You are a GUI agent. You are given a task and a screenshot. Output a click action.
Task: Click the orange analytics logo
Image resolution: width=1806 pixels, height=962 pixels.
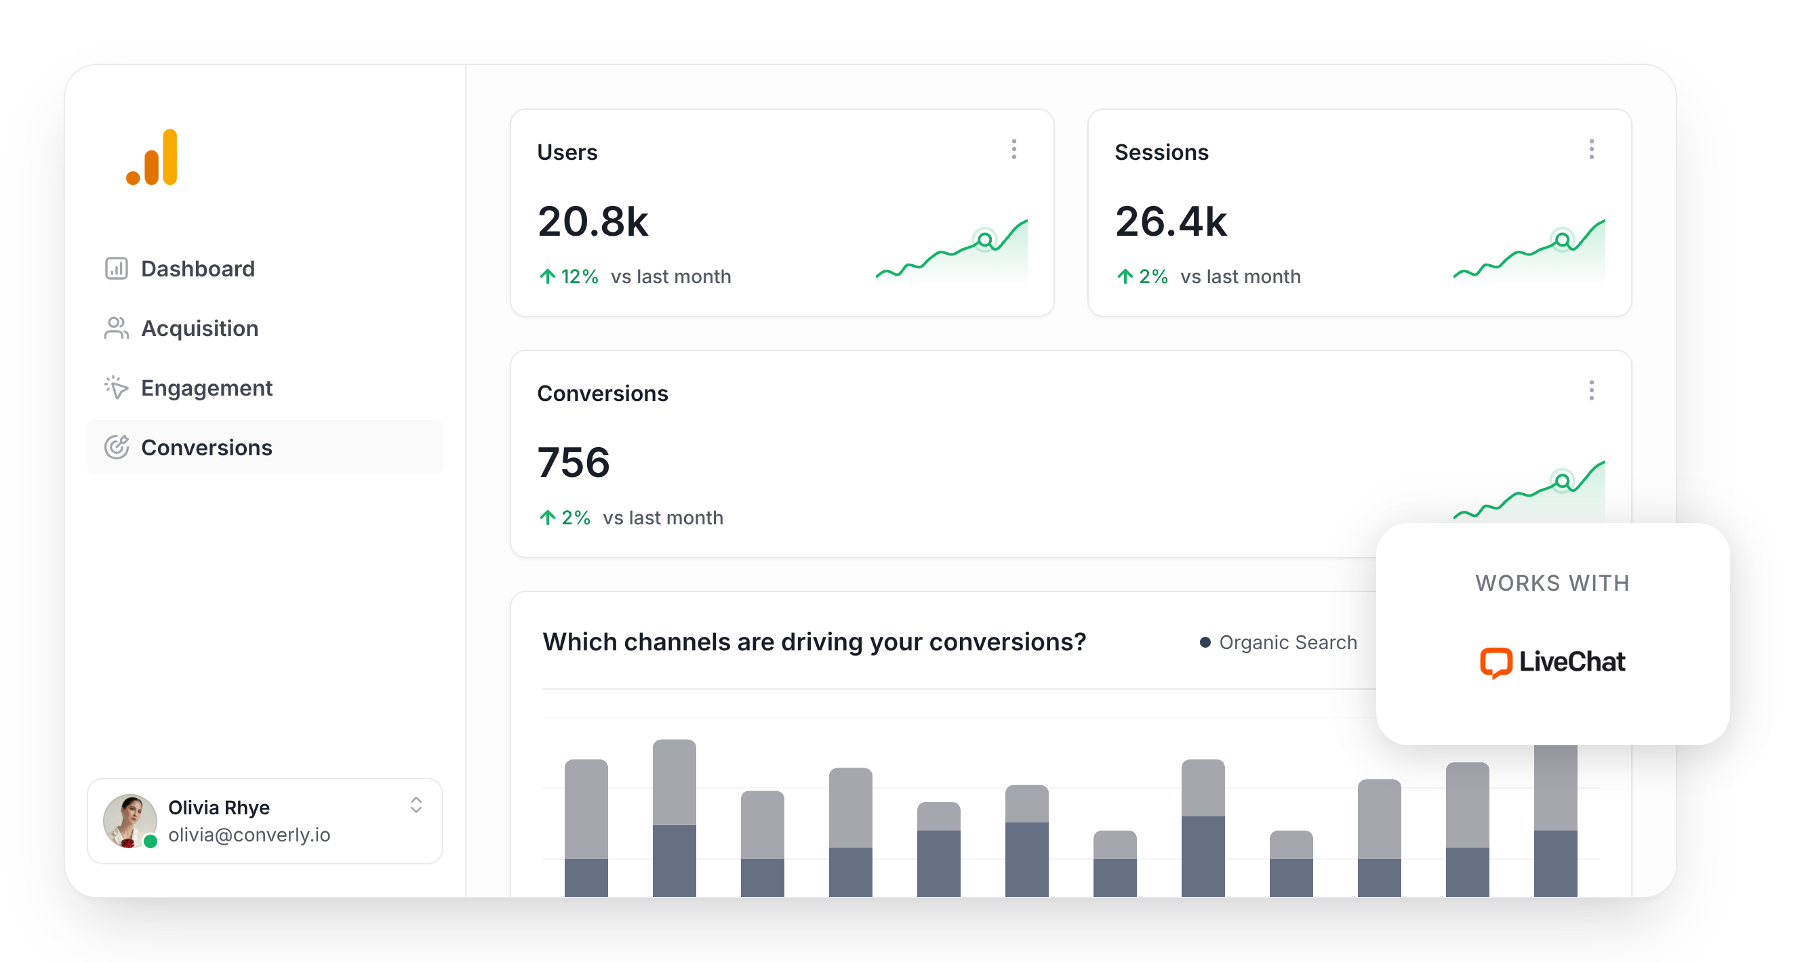click(152, 158)
